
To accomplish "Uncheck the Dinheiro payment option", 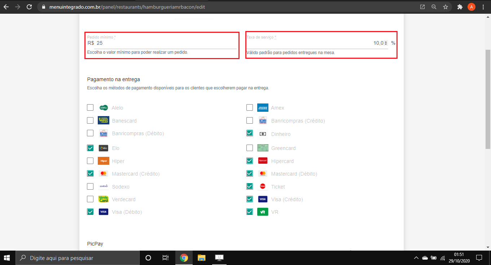I will tap(250, 133).
